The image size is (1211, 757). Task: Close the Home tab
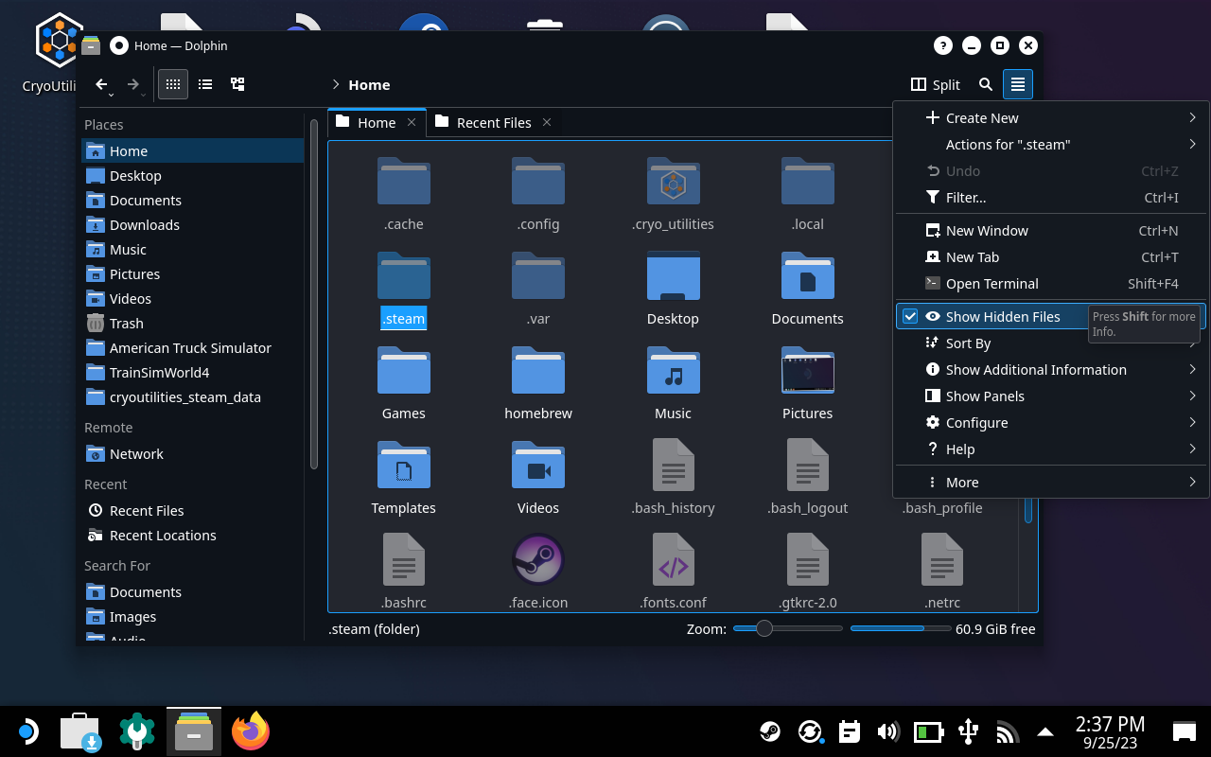[412, 122]
